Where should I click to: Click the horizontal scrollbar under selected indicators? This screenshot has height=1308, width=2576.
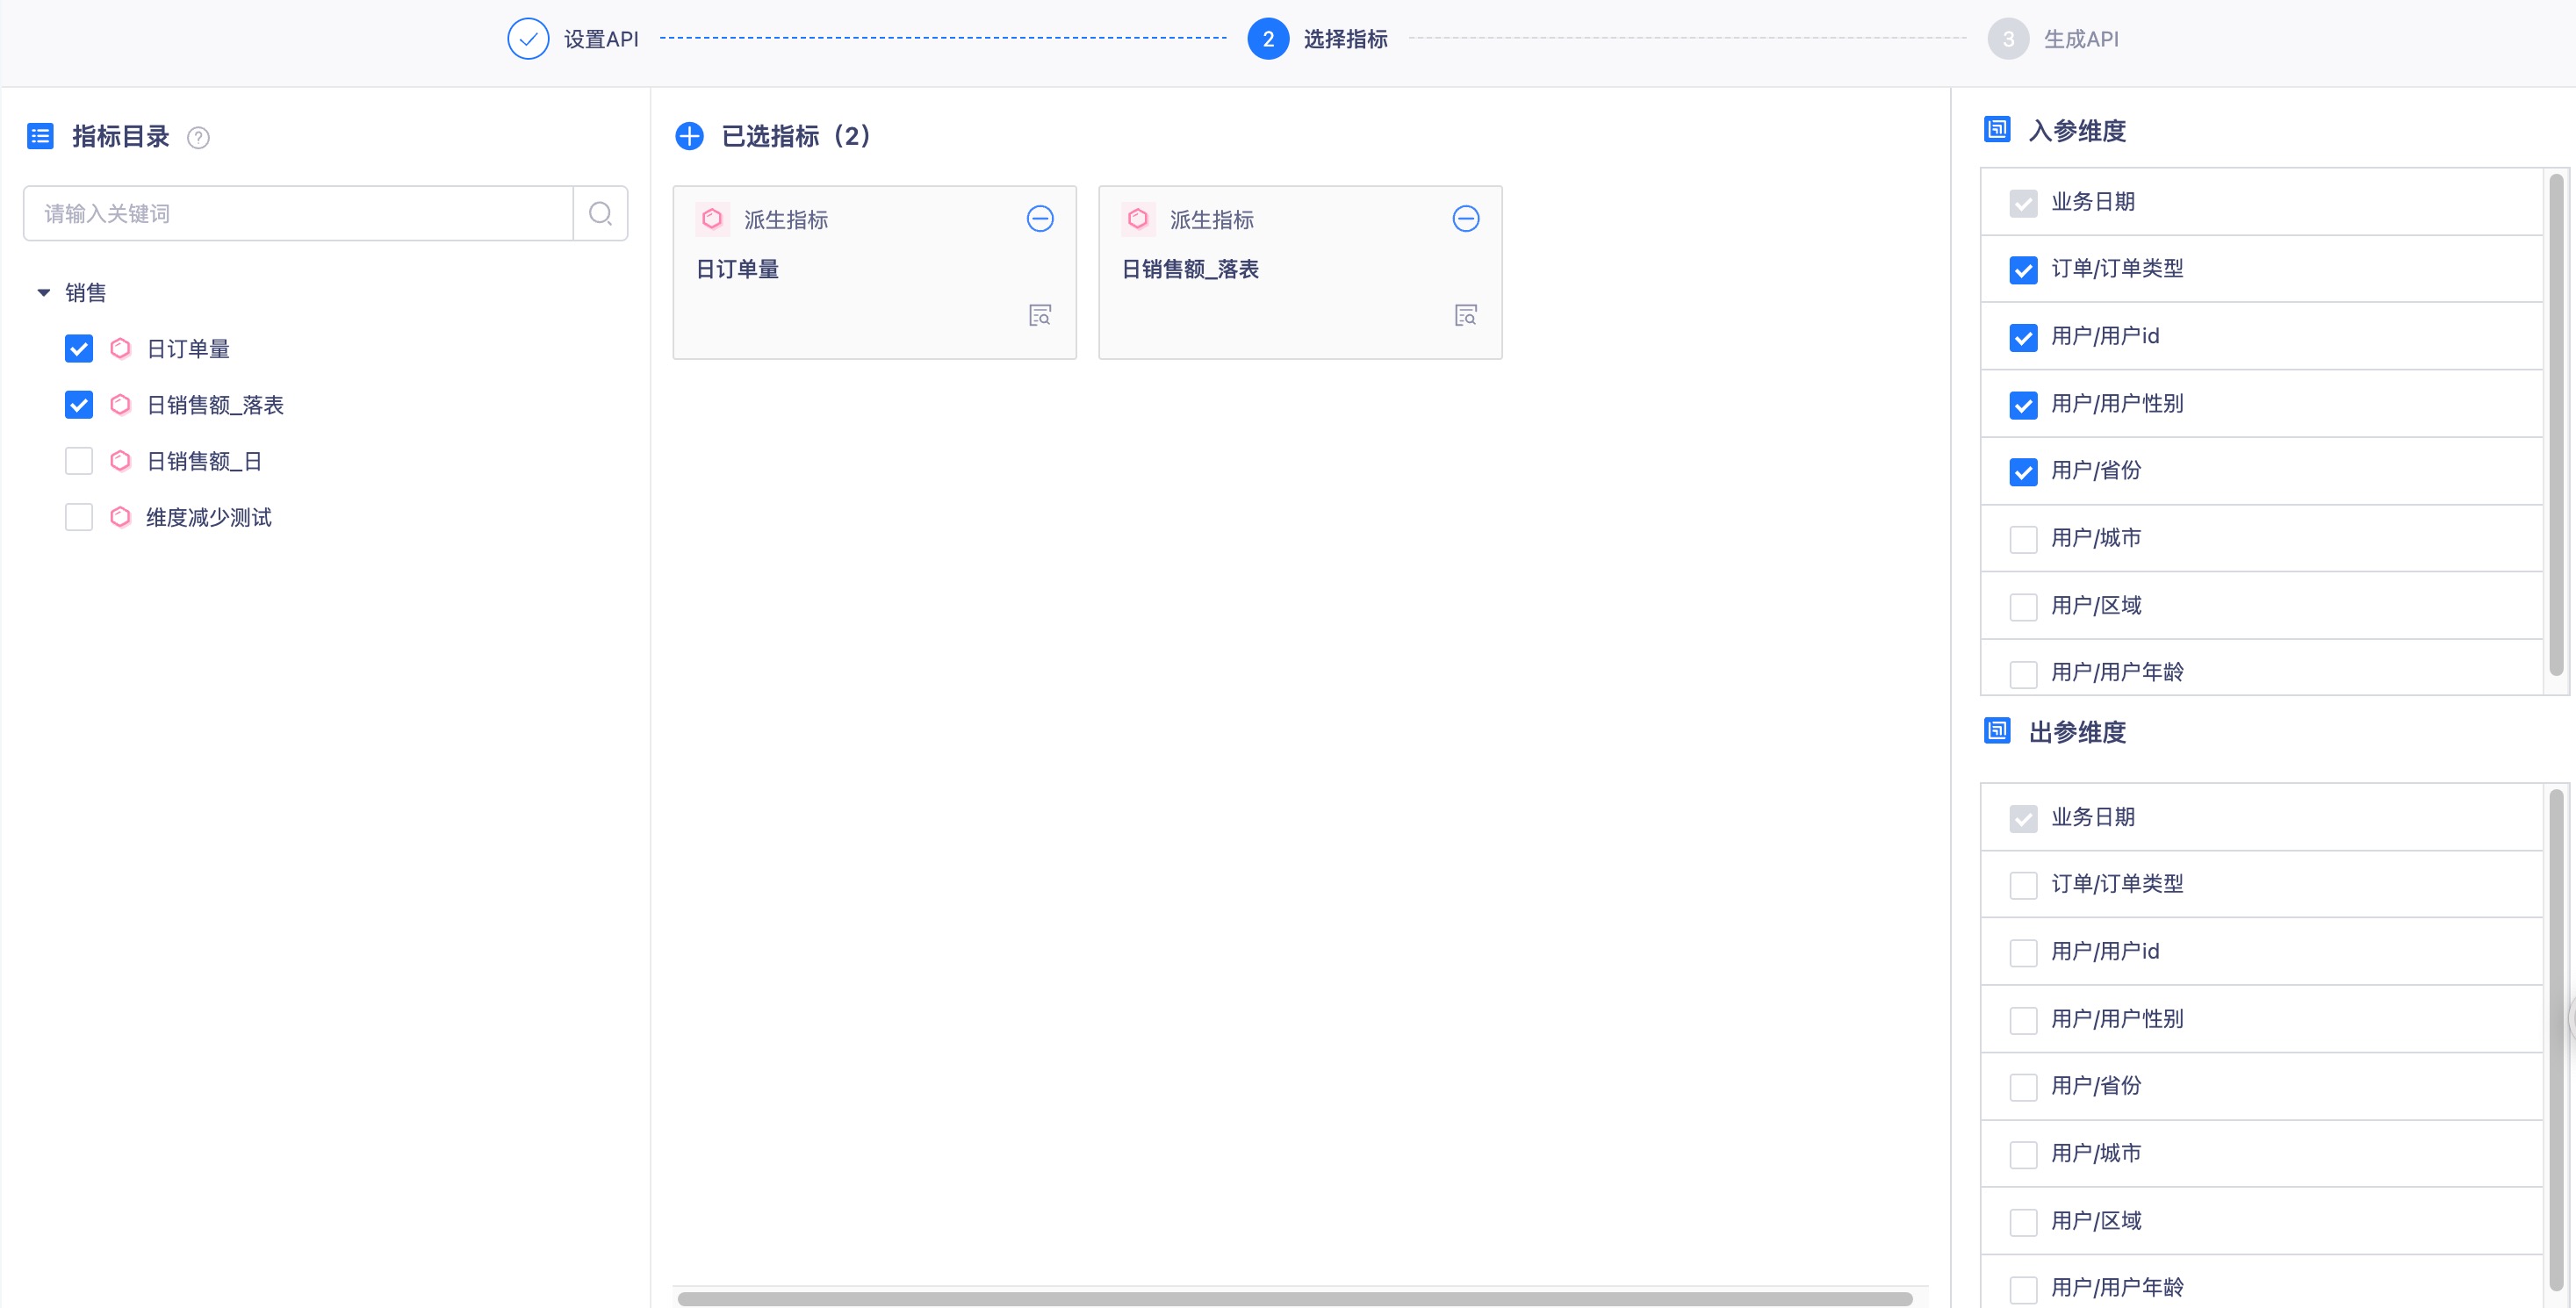(1295, 1298)
